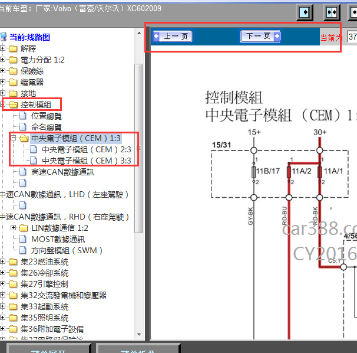
Task: Expand the 集23燃油系統 folder
Action: (x=3, y=262)
